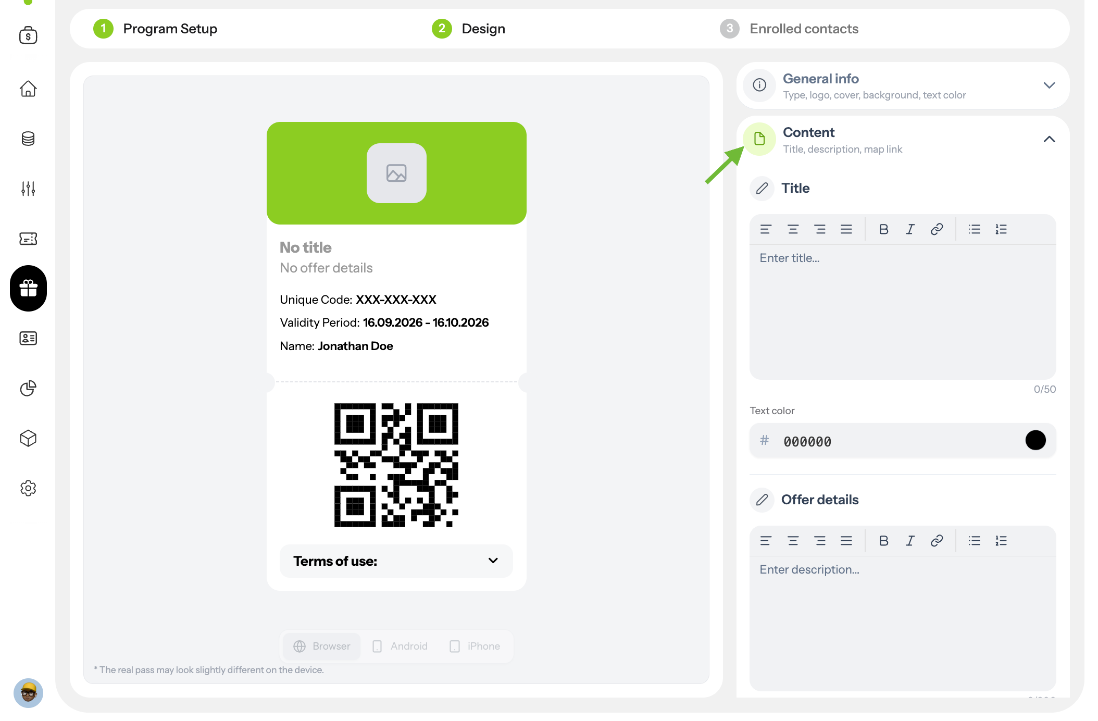Click the Enter description text area
The width and height of the screenshot is (1098, 721).
[x=903, y=623]
